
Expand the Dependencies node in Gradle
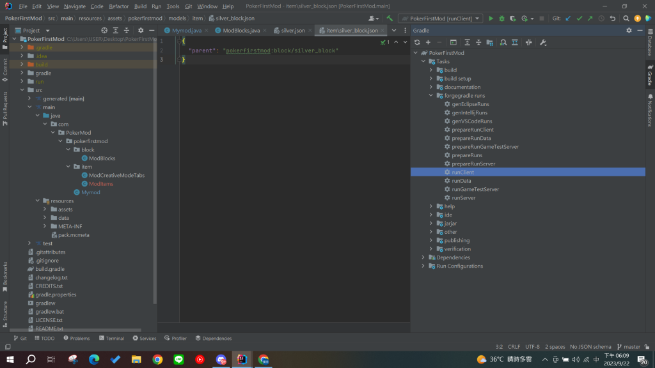pyautogui.click(x=423, y=257)
